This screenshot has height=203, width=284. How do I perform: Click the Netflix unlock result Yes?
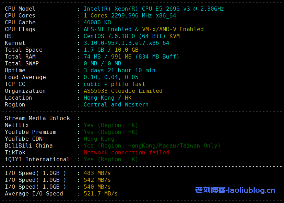point(88,125)
